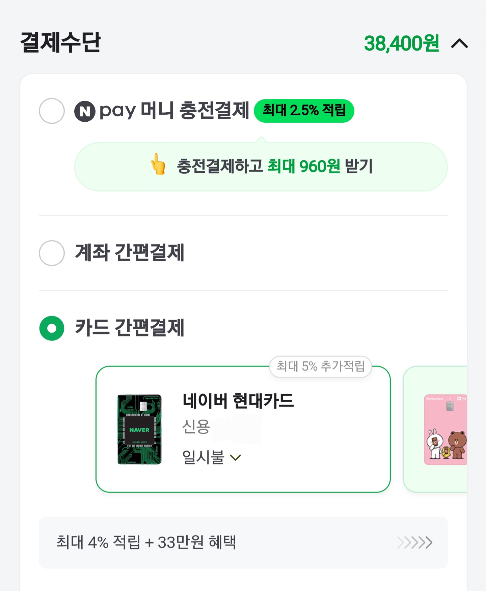Select 카드 간편결제 radio button
This screenshot has height=591, width=486.
pyautogui.click(x=52, y=328)
